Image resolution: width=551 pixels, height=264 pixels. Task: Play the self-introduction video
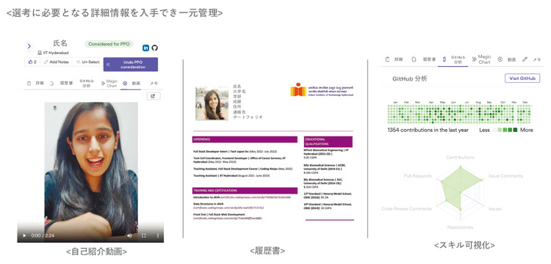pyautogui.click(x=24, y=235)
